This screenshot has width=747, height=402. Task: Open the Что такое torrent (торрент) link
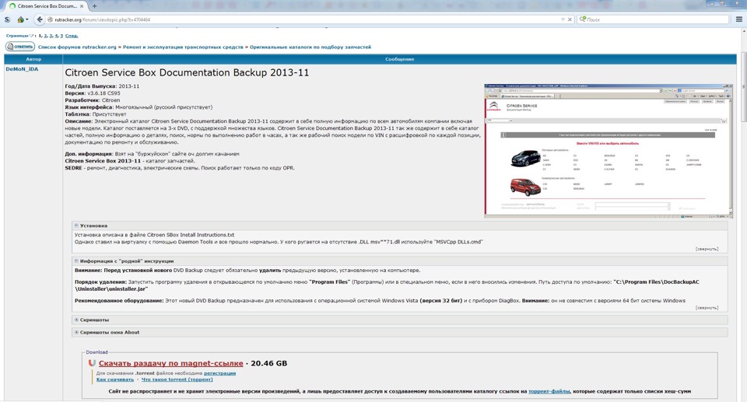pos(177,379)
